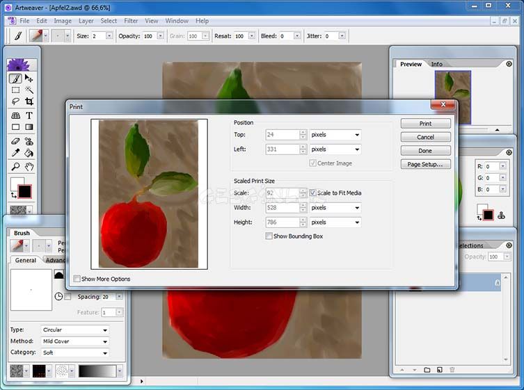Viewport: 524px width, 390px height.
Task: Open the Filter menu
Action: (x=131, y=21)
